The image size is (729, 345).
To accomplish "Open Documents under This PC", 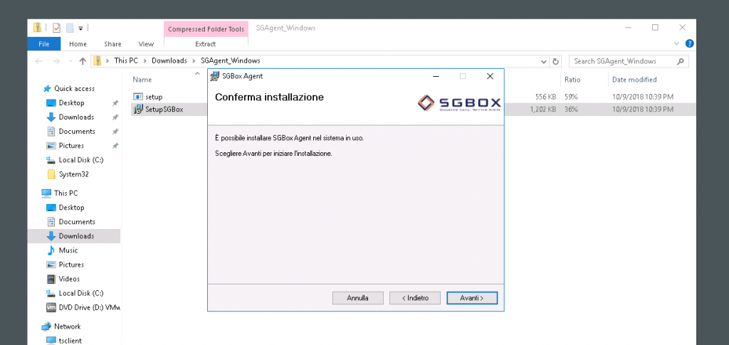I will pos(77,222).
